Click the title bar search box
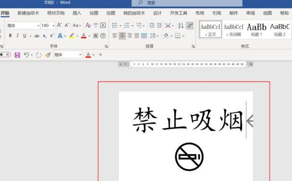The height and width of the screenshot is (181, 292). [187, 3]
